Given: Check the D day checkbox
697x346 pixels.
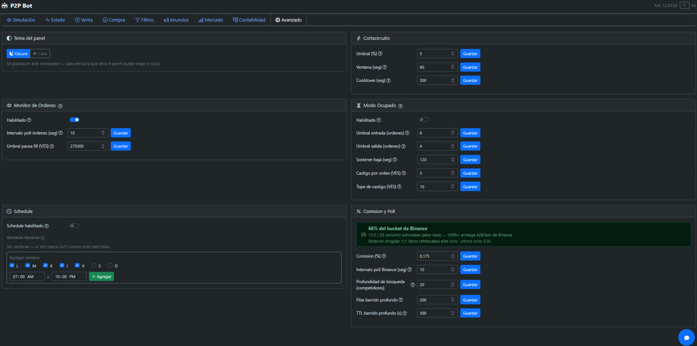Looking at the screenshot, I should pyautogui.click(x=110, y=265).
